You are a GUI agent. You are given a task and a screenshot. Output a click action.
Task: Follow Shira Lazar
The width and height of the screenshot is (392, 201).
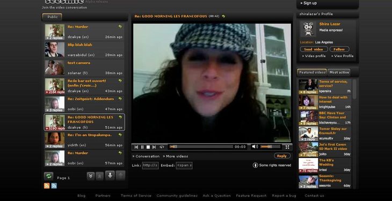point(339,49)
